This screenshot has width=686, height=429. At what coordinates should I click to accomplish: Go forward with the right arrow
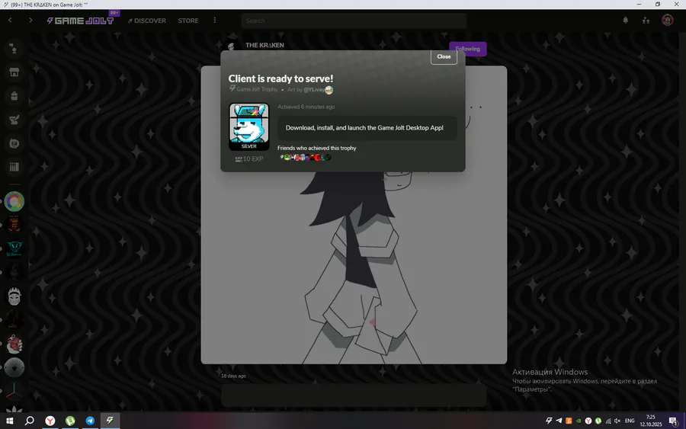(x=30, y=20)
